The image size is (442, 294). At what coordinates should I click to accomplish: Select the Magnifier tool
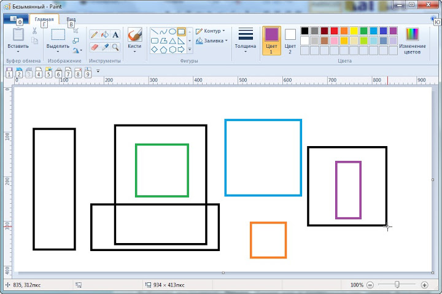pos(115,47)
